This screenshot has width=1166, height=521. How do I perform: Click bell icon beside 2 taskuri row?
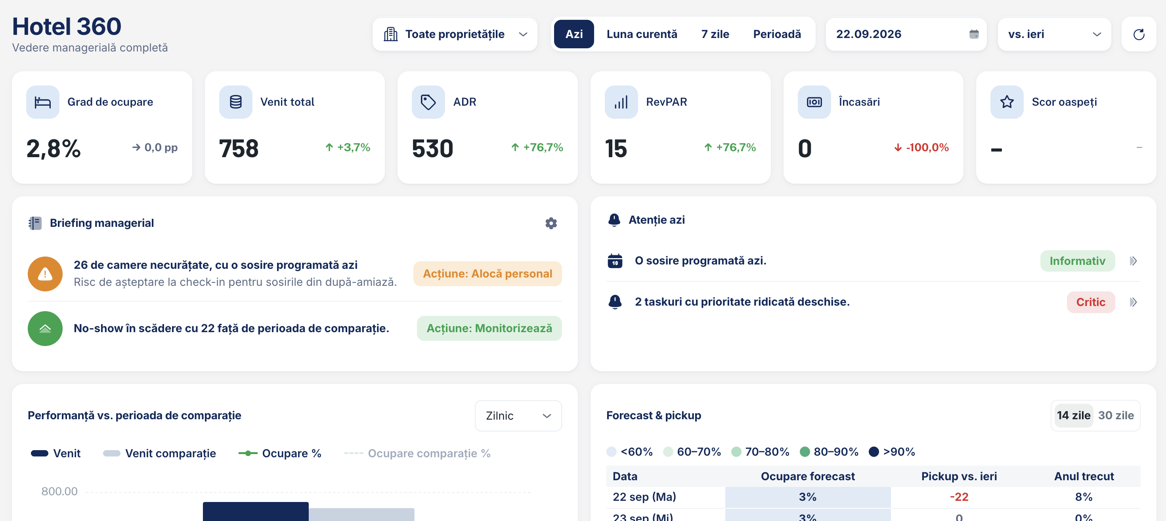point(615,302)
